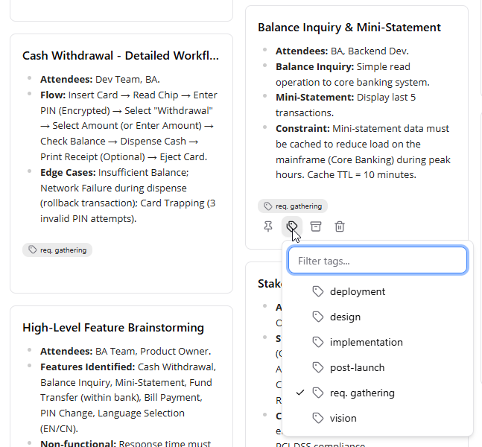Pin the Balance Inquiry note
The width and height of the screenshot is (482, 447).
268,226
